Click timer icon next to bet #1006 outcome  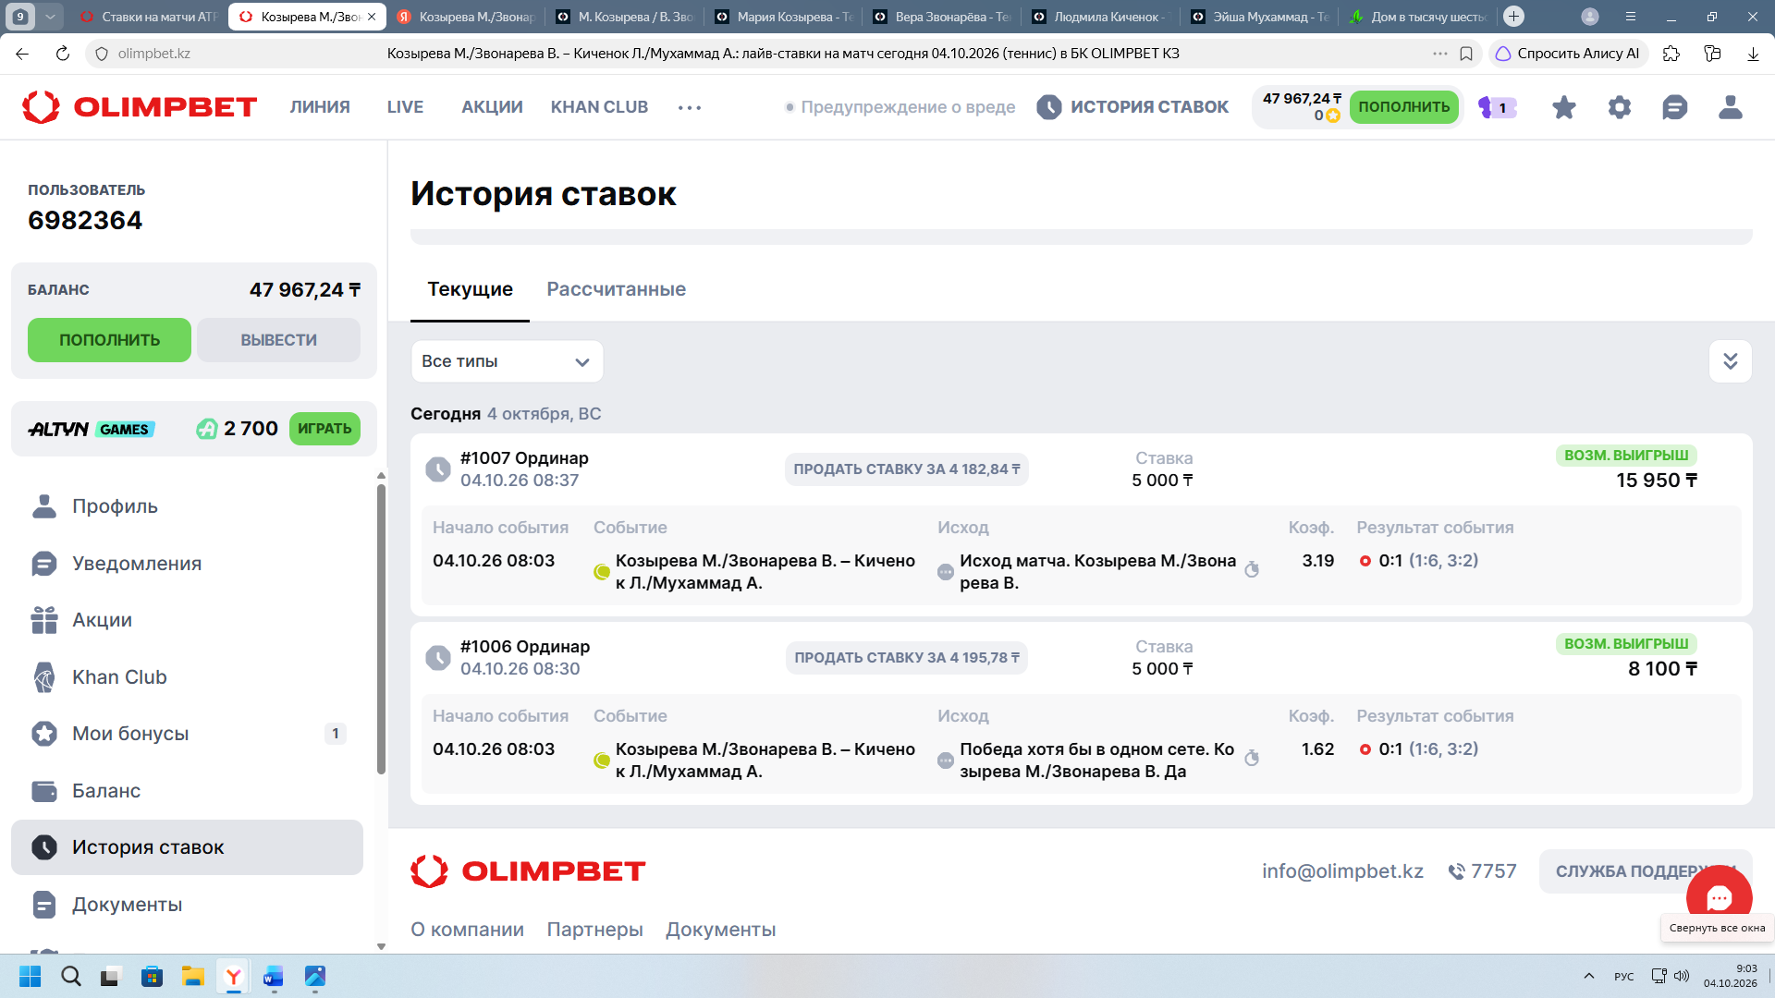point(1251,759)
